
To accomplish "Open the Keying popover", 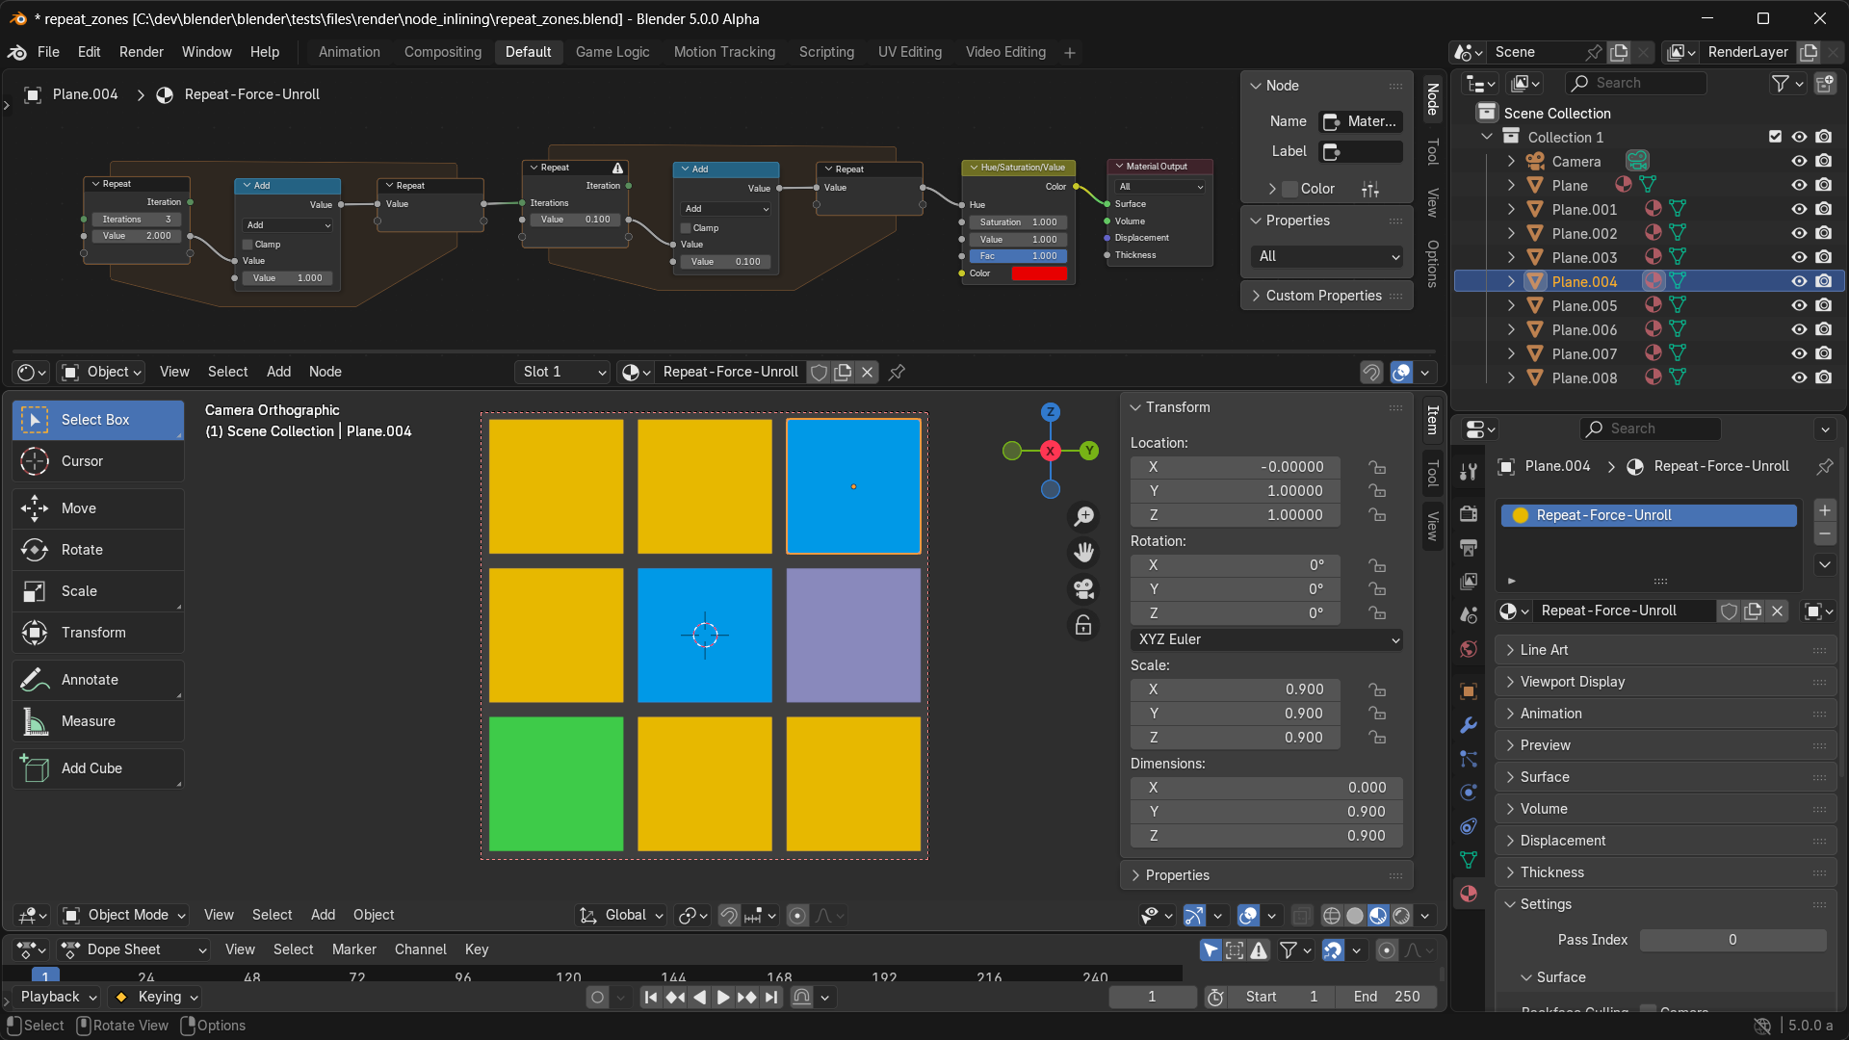I will (x=156, y=997).
